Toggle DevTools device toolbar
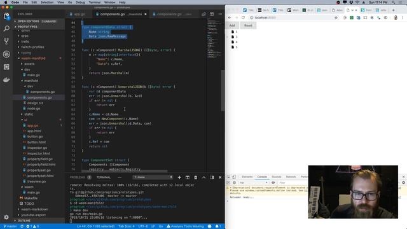 click(234, 177)
